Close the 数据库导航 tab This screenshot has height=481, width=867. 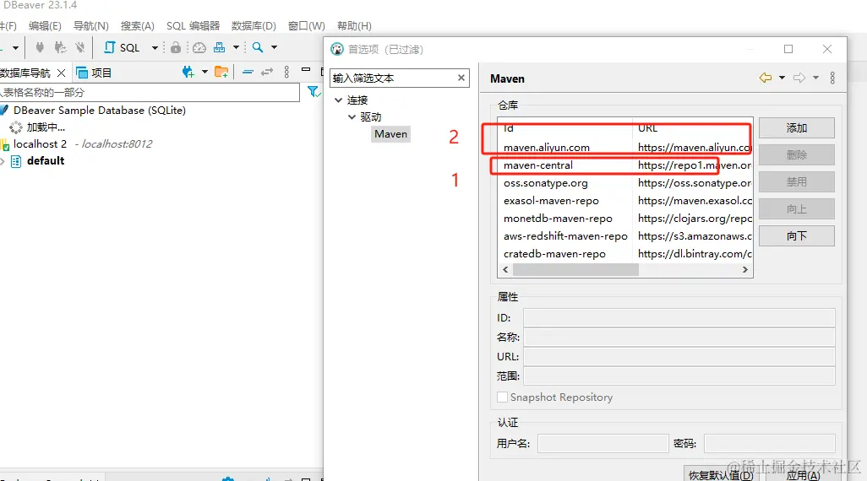click(x=62, y=73)
